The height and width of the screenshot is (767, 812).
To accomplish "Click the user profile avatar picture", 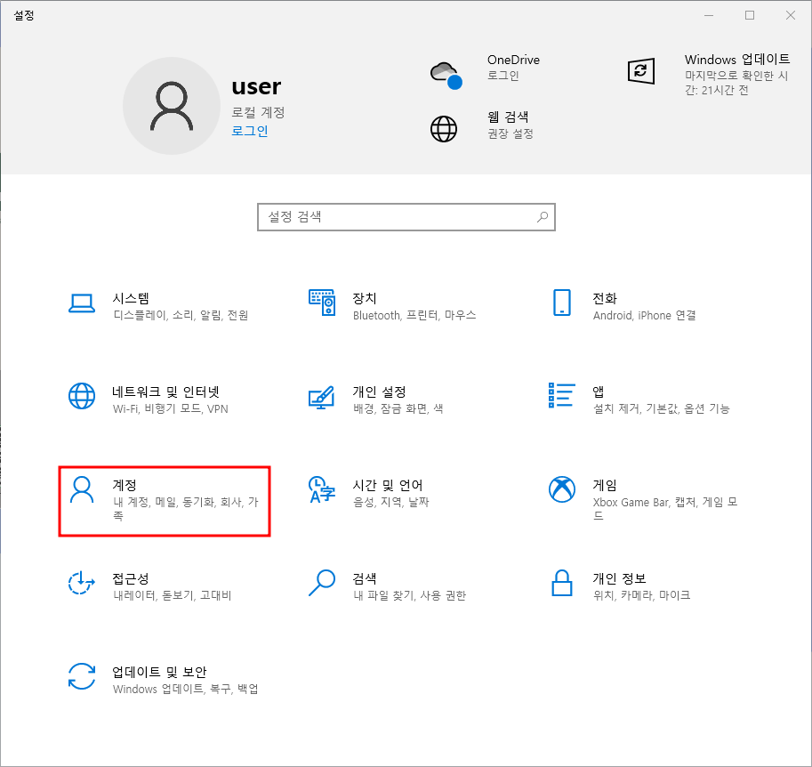I will (172, 106).
